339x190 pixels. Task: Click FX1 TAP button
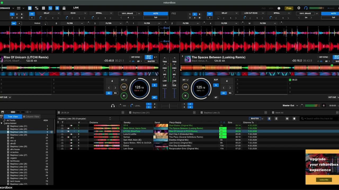click(x=155, y=17)
